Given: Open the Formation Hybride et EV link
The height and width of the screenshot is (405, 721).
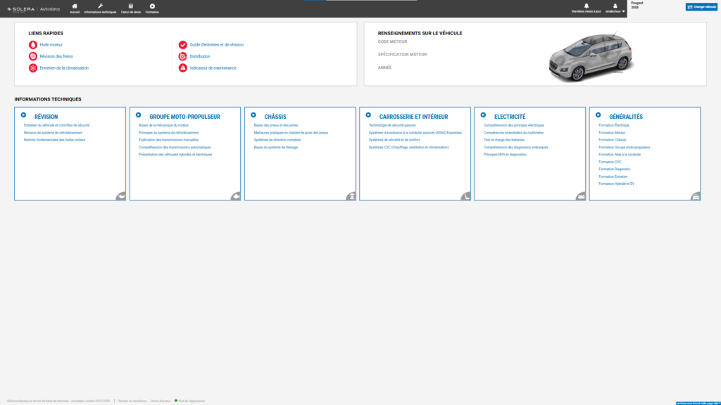Looking at the screenshot, I should 616,184.
